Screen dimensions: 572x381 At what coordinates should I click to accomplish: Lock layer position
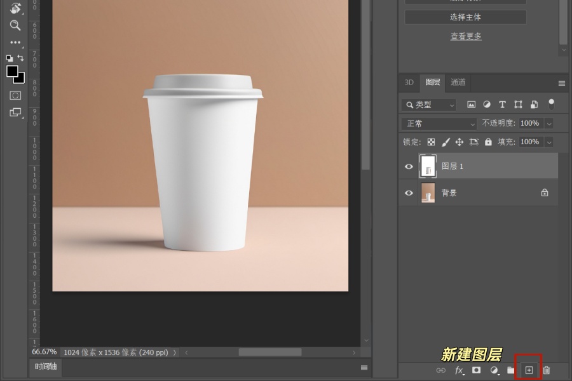(x=460, y=142)
